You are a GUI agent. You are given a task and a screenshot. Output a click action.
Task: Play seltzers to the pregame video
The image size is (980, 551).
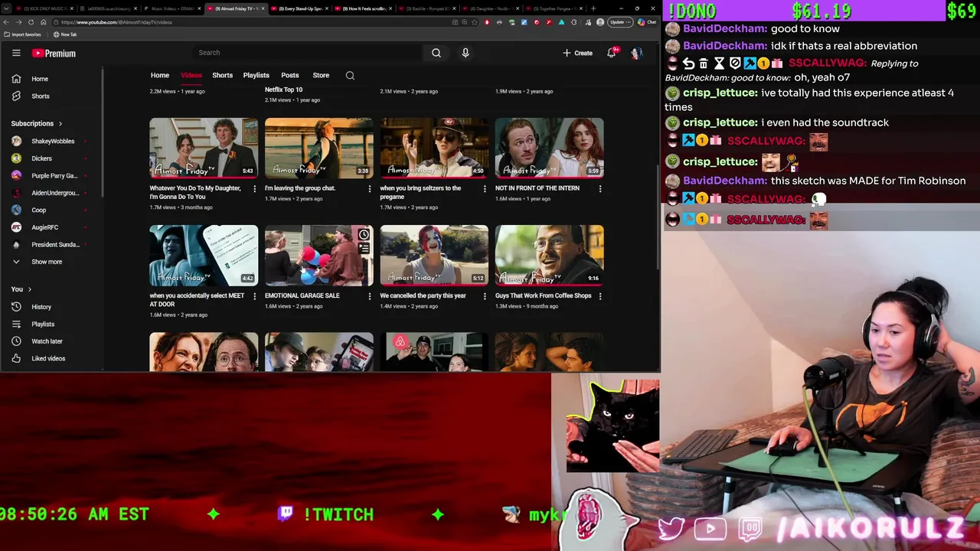(x=434, y=148)
